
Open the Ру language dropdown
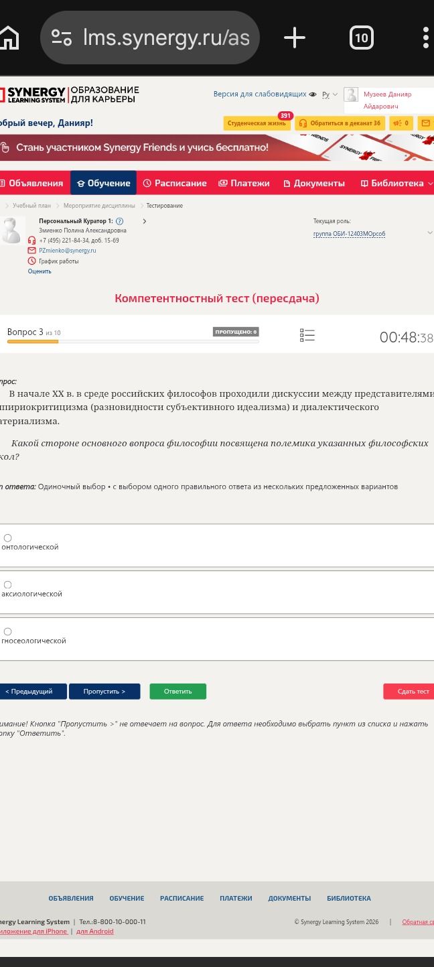click(x=330, y=94)
